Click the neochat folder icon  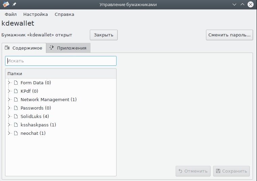click(16, 133)
